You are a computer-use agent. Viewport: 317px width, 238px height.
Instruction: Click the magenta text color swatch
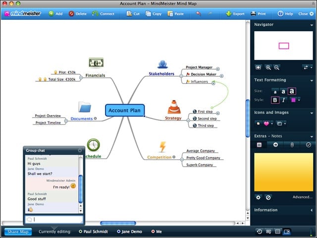(x=293, y=100)
